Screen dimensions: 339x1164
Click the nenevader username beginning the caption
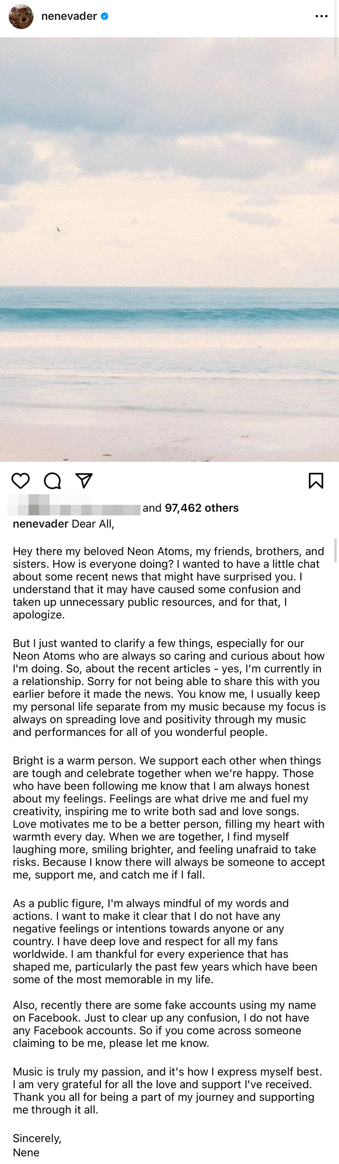[x=41, y=524]
